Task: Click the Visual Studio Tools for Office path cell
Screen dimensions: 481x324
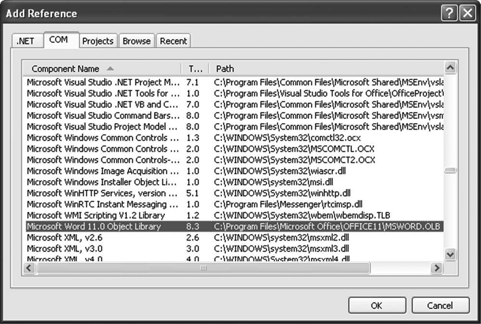Action: click(329, 93)
